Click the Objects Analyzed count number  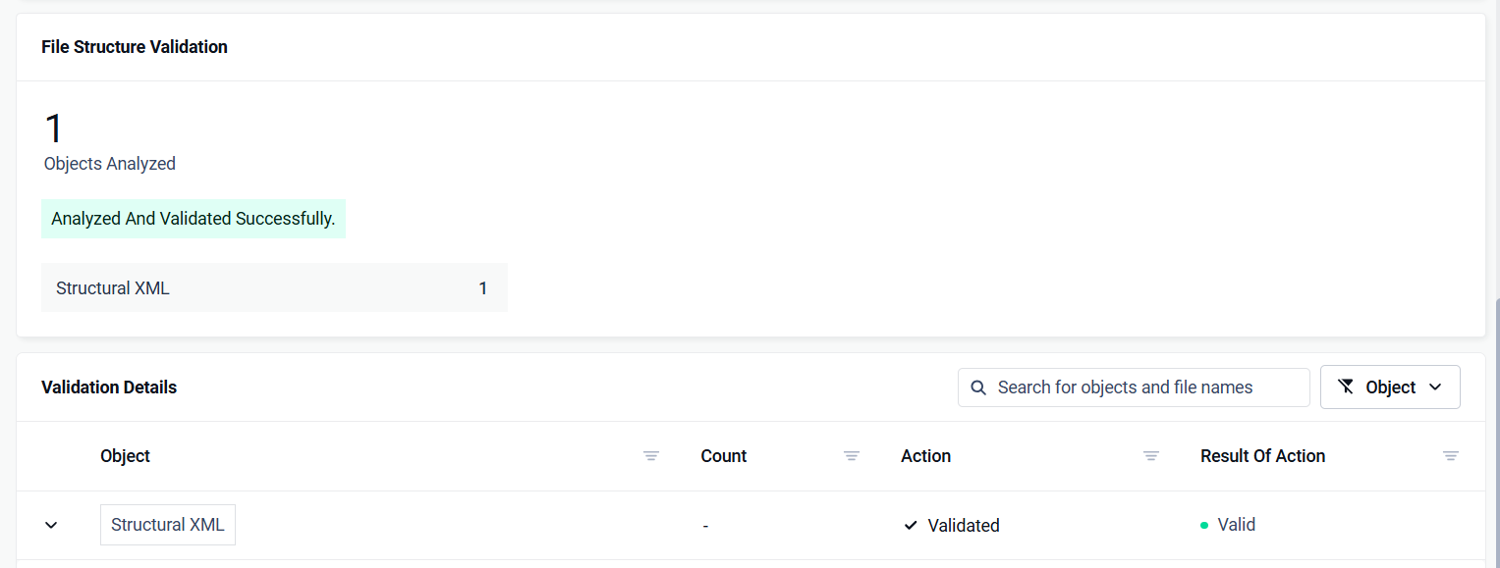[x=54, y=129]
